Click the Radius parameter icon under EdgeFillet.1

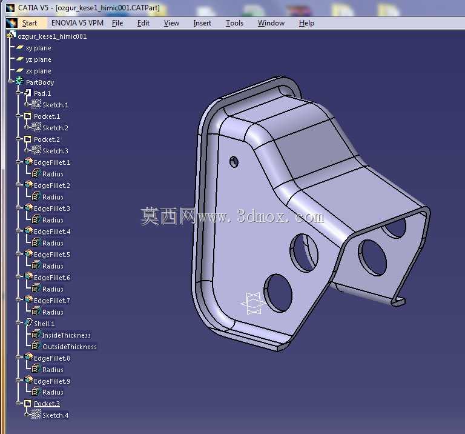[36, 173]
